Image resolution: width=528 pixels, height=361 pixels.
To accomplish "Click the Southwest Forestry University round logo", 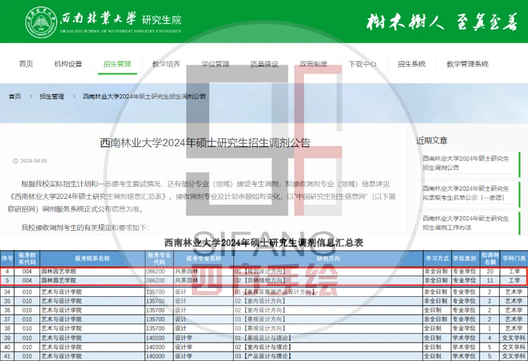I will (x=42, y=22).
